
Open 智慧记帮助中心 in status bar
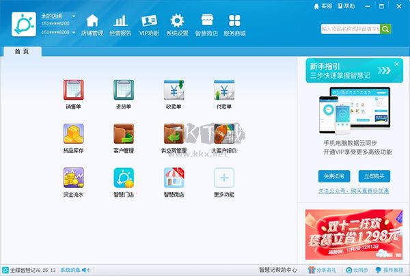point(277,270)
